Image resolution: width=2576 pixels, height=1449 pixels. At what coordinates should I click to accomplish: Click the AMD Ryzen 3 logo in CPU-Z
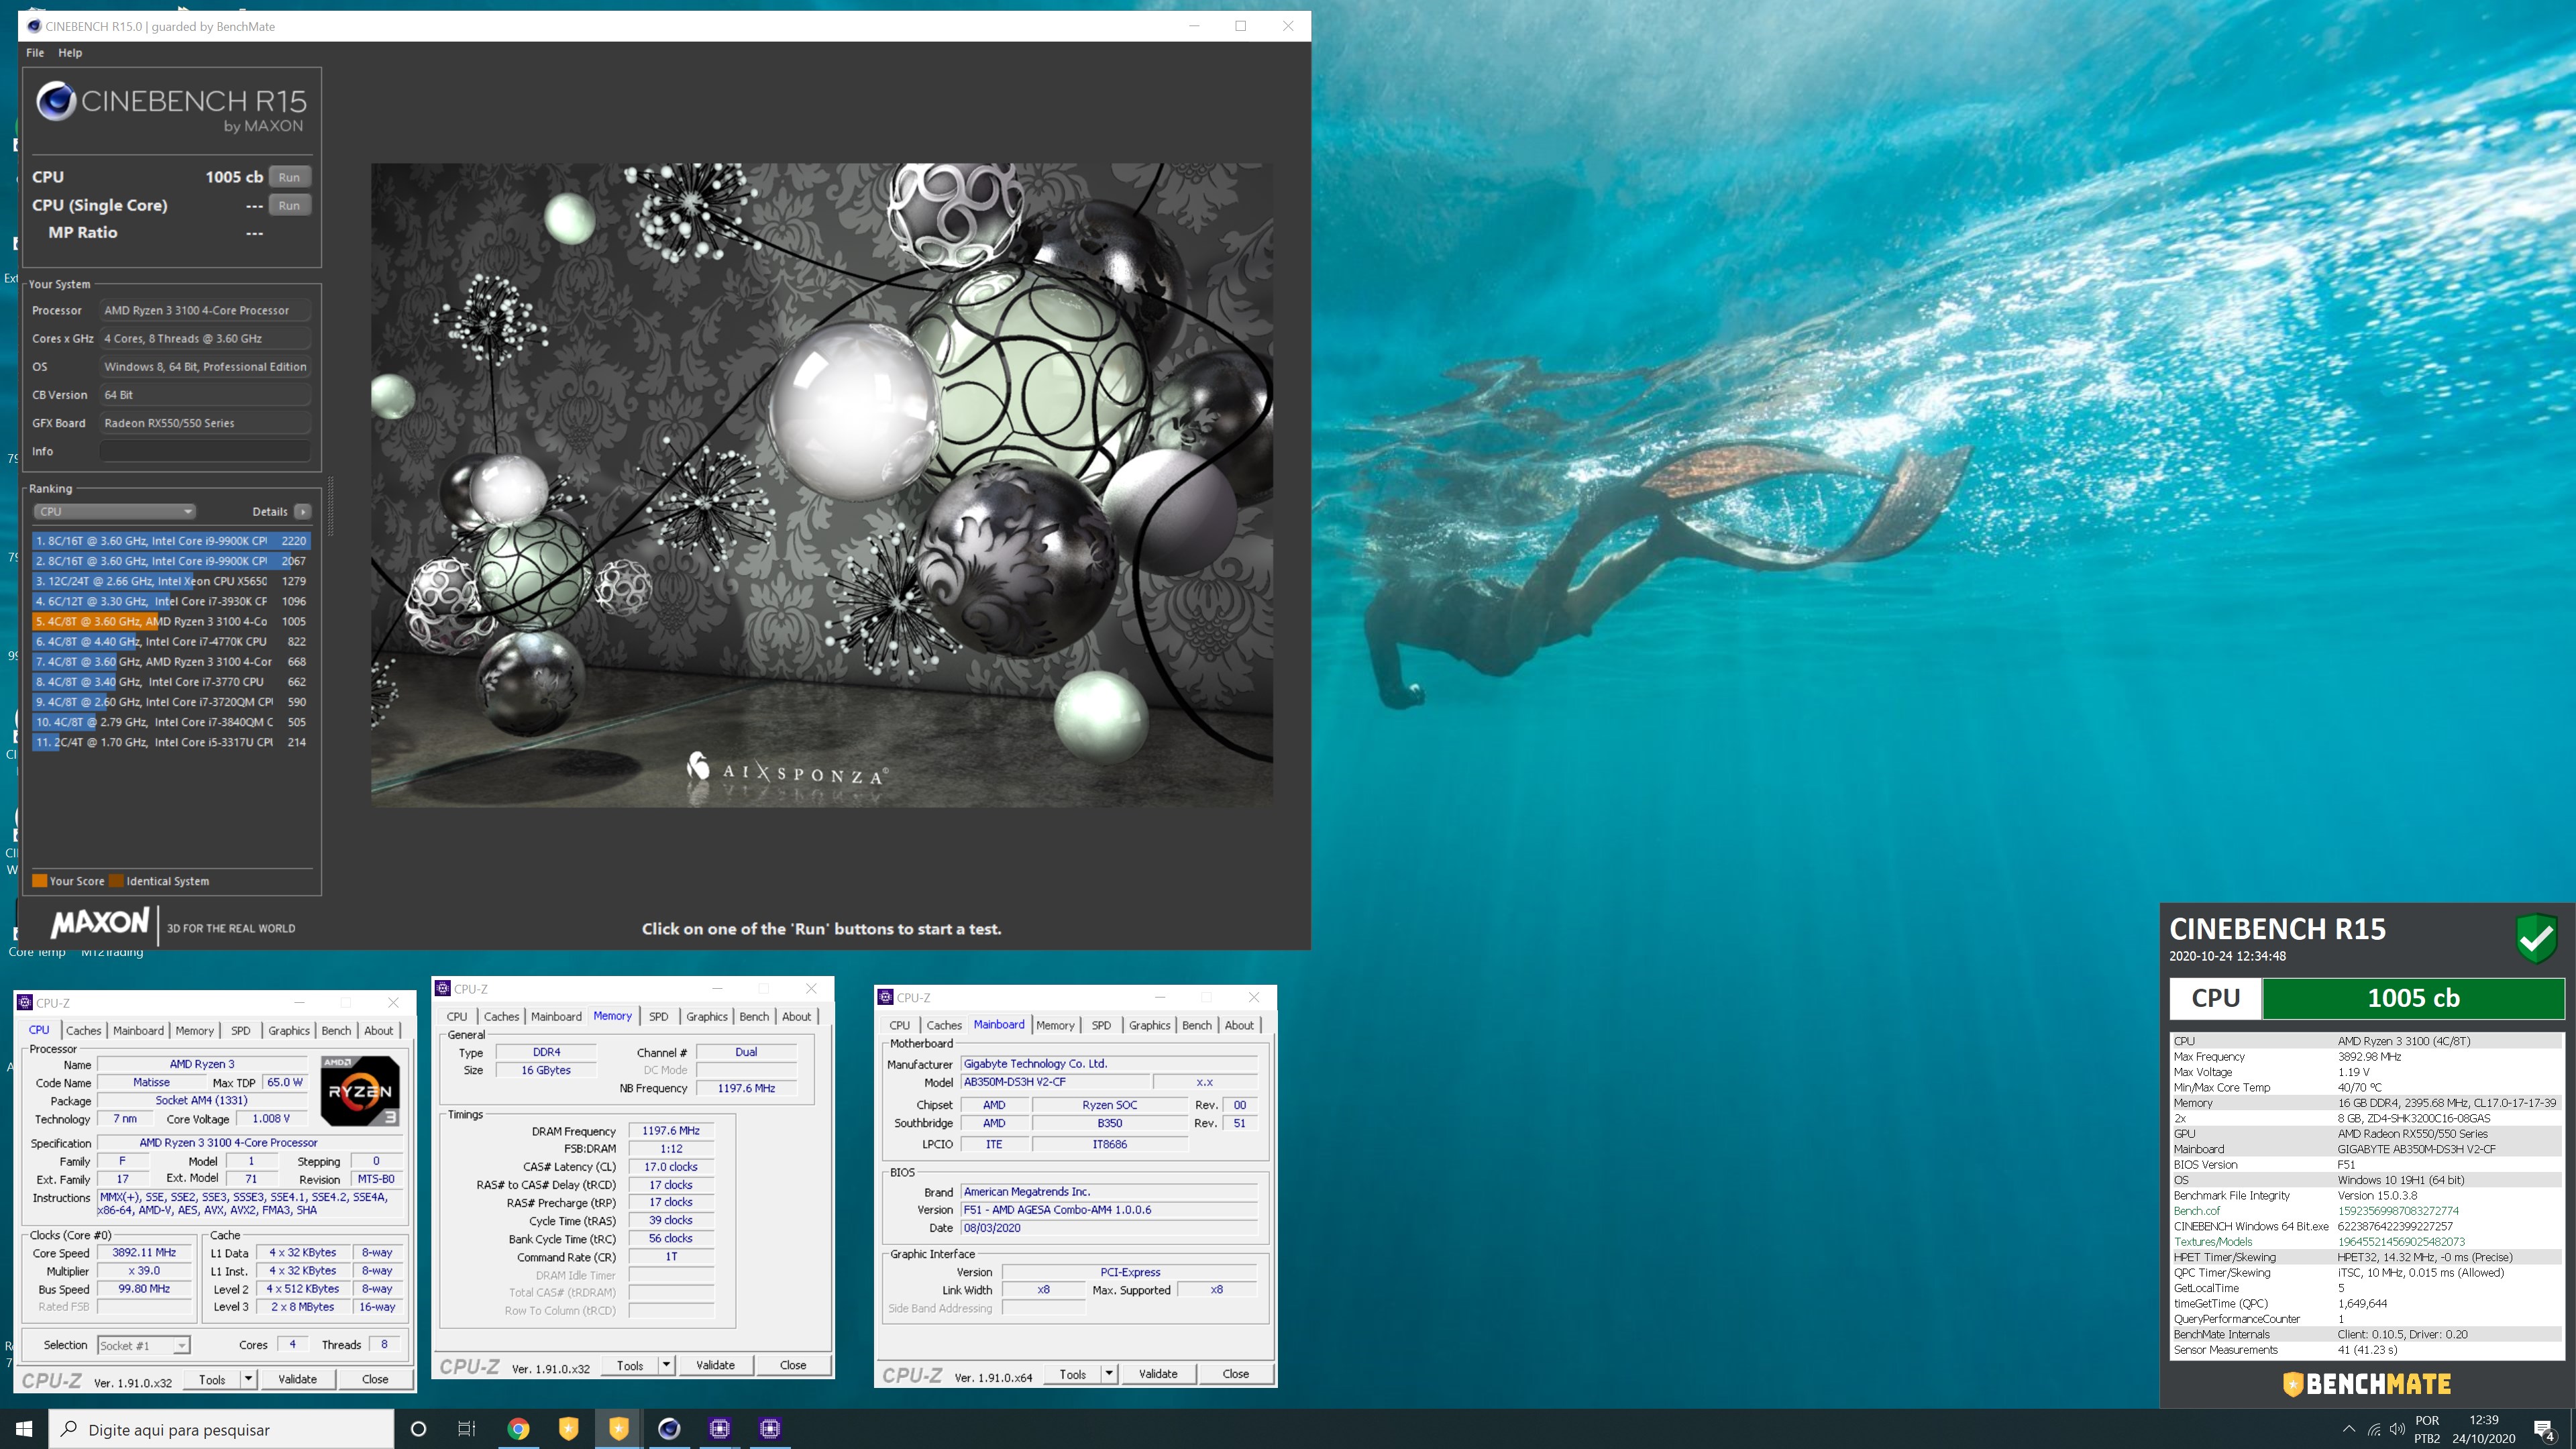click(x=360, y=1090)
